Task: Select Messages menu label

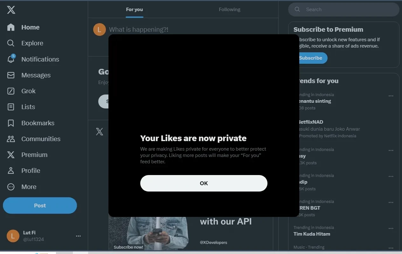Action: pyautogui.click(x=36, y=75)
